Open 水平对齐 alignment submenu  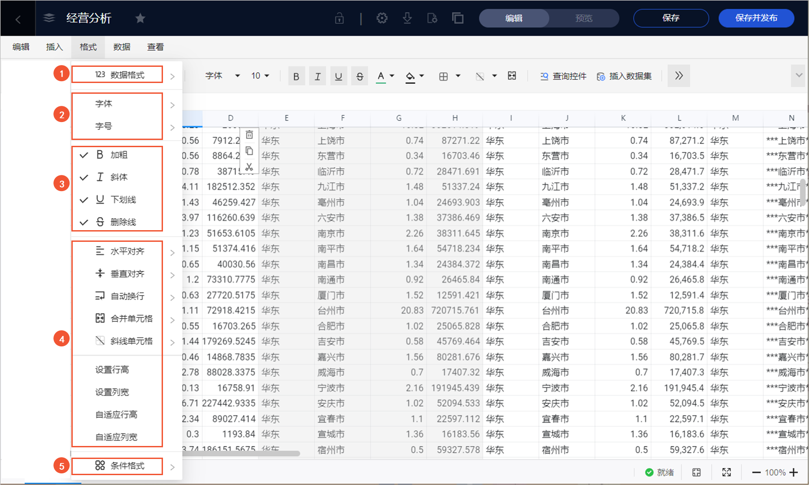pos(127,251)
